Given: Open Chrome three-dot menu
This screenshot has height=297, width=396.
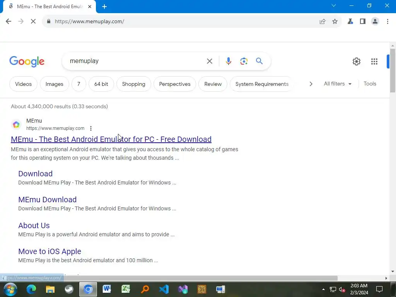Looking at the screenshot, I should pos(387,22).
